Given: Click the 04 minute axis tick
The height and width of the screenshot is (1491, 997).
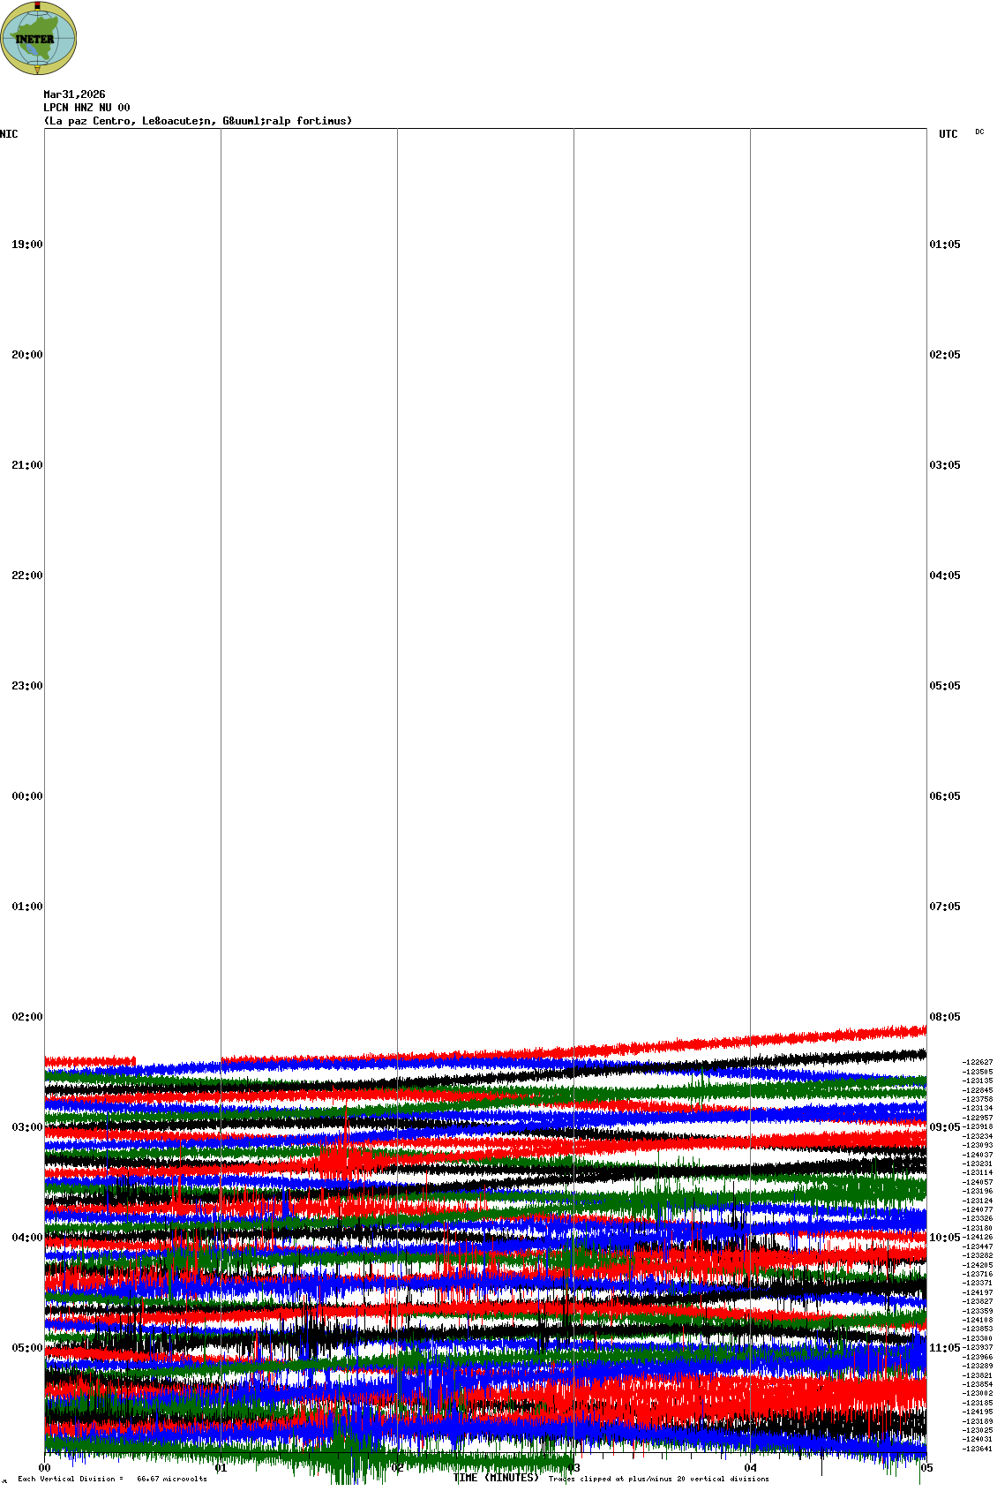Looking at the screenshot, I should tap(750, 1468).
